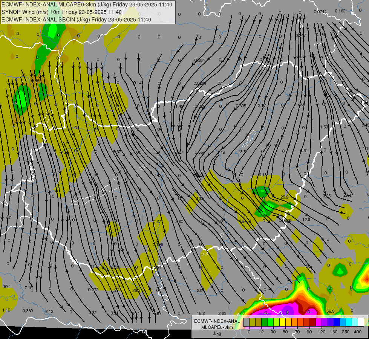This screenshot has width=369, height=339.
Task: Select the dark green legend swatch
Action: point(265,322)
